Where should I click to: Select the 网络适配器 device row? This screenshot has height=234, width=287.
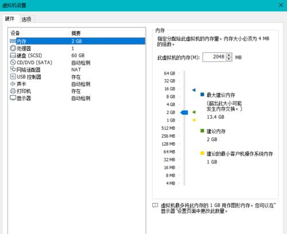(x=77, y=69)
